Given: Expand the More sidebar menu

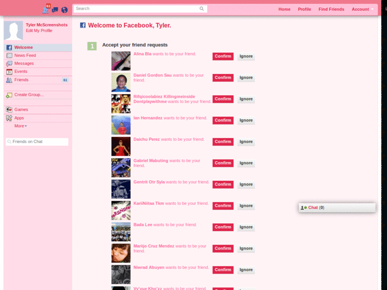Looking at the screenshot, I should (x=20, y=126).
